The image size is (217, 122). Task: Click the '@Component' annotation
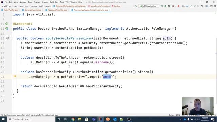coord(22,24)
